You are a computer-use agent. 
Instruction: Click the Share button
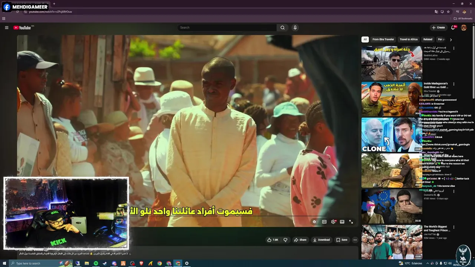click(300, 240)
